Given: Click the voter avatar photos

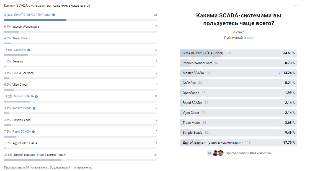Looking at the screenshot, I should tap(218, 153).
